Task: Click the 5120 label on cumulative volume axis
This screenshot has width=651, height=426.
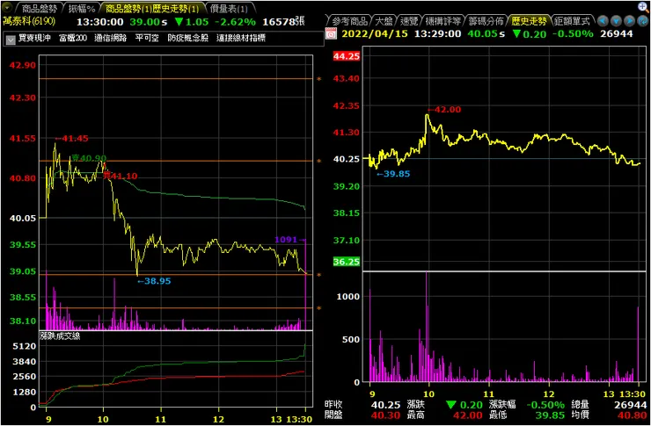Action: 26,346
